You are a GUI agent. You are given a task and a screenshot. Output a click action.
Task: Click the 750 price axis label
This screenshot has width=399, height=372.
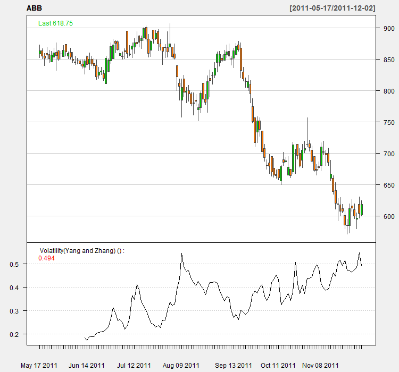(389, 122)
